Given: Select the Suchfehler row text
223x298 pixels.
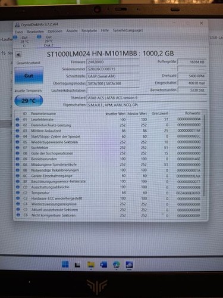Looking at the screenshot, I should (40, 148).
